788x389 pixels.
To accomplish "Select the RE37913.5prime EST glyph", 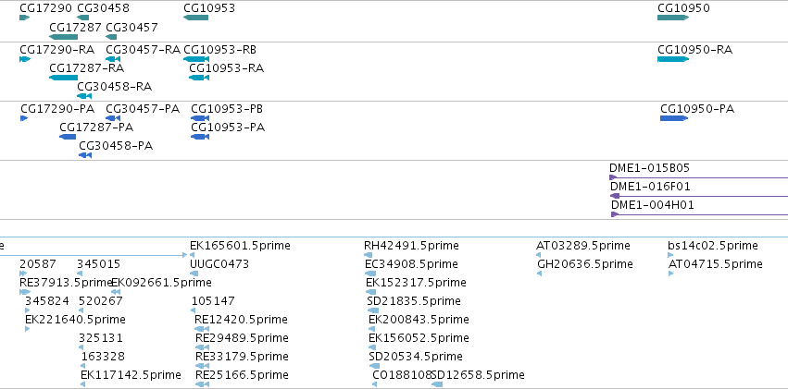I will tap(25, 292).
